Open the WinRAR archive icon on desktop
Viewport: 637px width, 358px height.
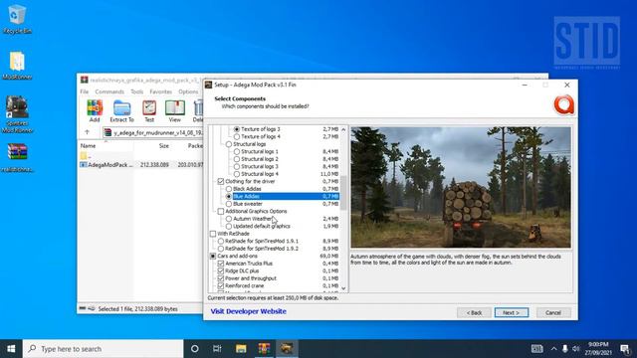[17, 157]
